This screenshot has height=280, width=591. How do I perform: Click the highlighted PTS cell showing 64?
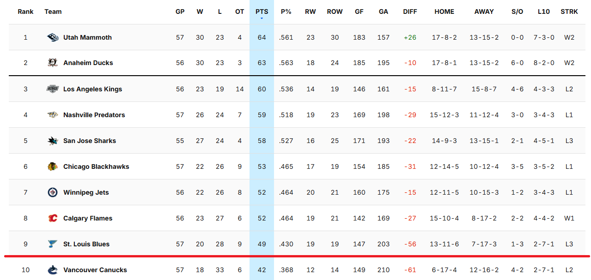pyautogui.click(x=262, y=37)
